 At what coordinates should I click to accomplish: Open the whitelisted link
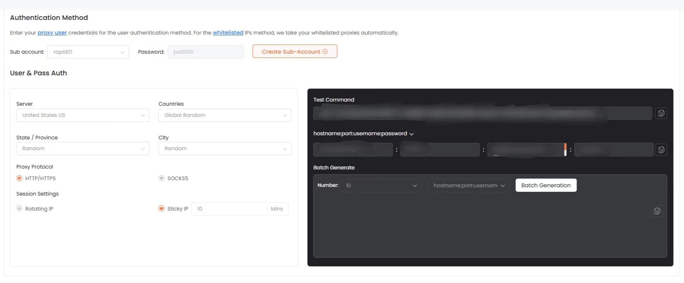(x=228, y=32)
